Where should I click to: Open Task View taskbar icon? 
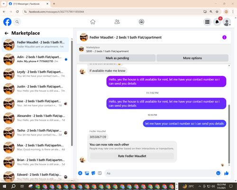pos(22,186)
